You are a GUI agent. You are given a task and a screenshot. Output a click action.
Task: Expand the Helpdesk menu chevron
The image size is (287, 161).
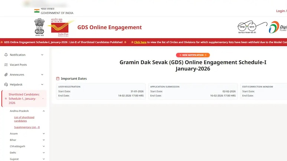pyautogui.click(x=42, y=84)
